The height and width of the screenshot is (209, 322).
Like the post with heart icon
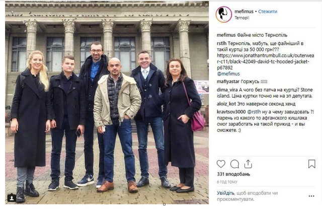pos(221,164)
